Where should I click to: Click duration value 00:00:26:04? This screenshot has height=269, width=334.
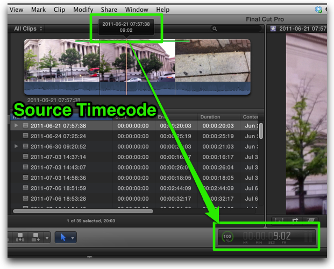[x=218, y=167]
